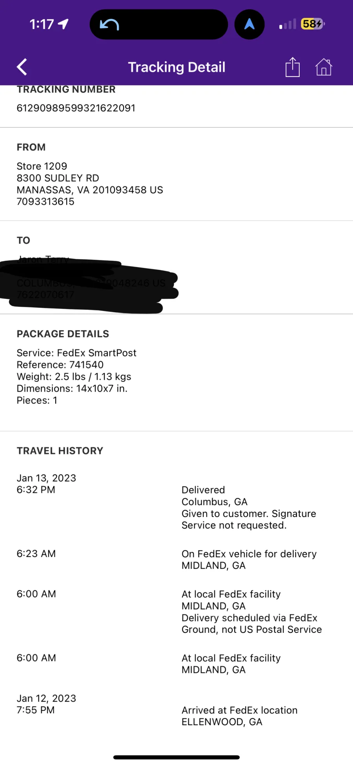
Task: Tap the cellular signal bars
Action: (x=287, y=25)
